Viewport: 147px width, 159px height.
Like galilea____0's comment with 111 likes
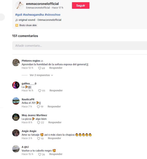click(x=40, y=91)
